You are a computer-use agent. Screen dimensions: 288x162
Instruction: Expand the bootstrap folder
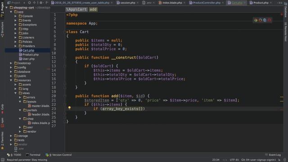11,63
